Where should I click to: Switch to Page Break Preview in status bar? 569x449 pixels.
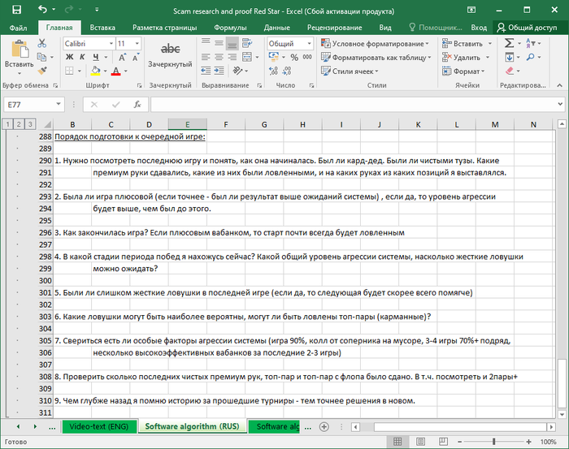[443, 442]
